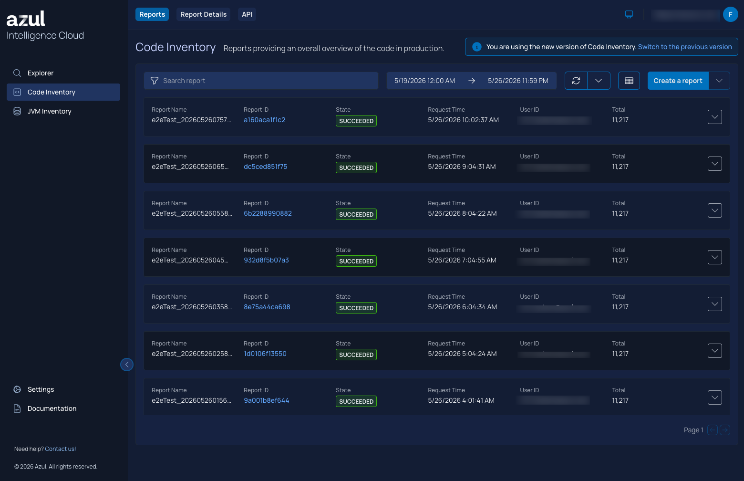Screen dimensions: 744x481
Task: Click the Code Inventory page heading
Action: 176,47
